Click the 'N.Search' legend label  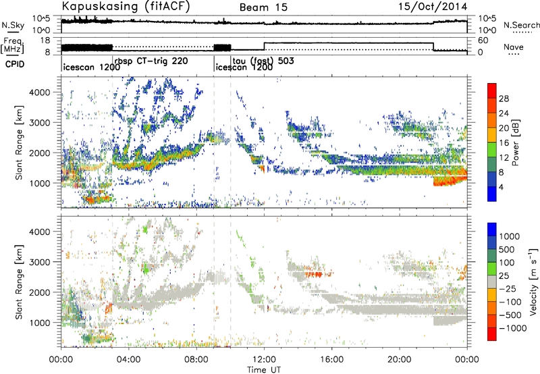pyautogui.click(x=521, y=25)
